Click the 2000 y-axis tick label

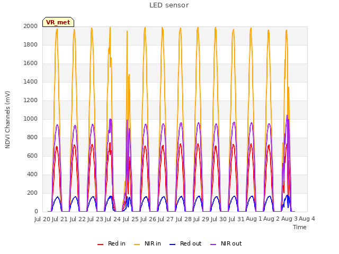pyautogui.click(x=31, y=26)
